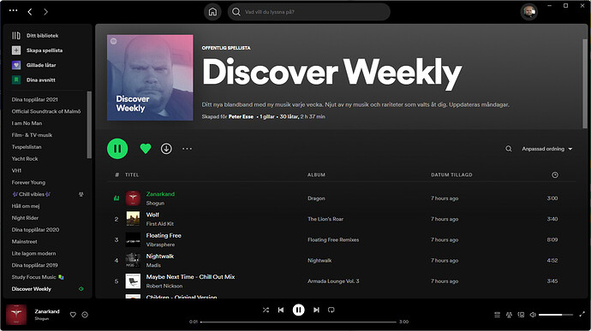Click Skapa spellista plus icon
The height and width of the screenshot is (331, 591).
tap(16, 50)
